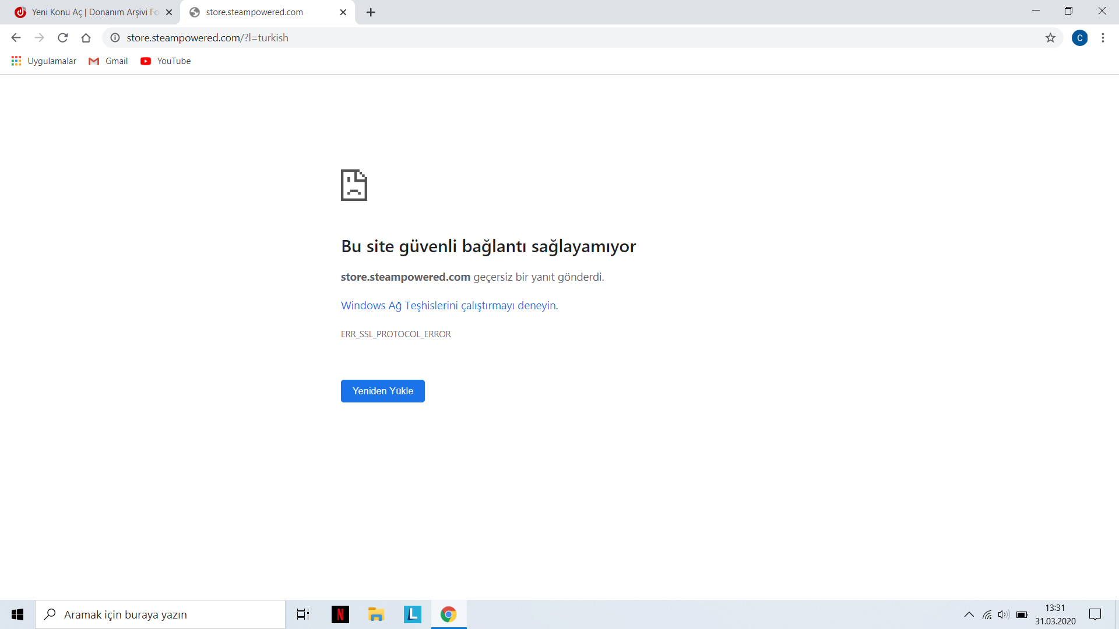The image size is (1119, 629).
Task: Restore down the Chrome window
Action: [1068, 10]
